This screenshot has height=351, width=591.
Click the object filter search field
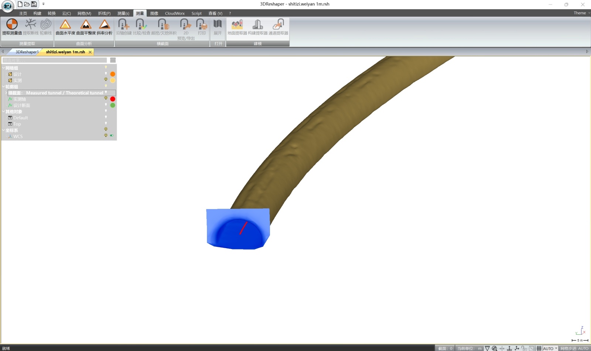55,60
